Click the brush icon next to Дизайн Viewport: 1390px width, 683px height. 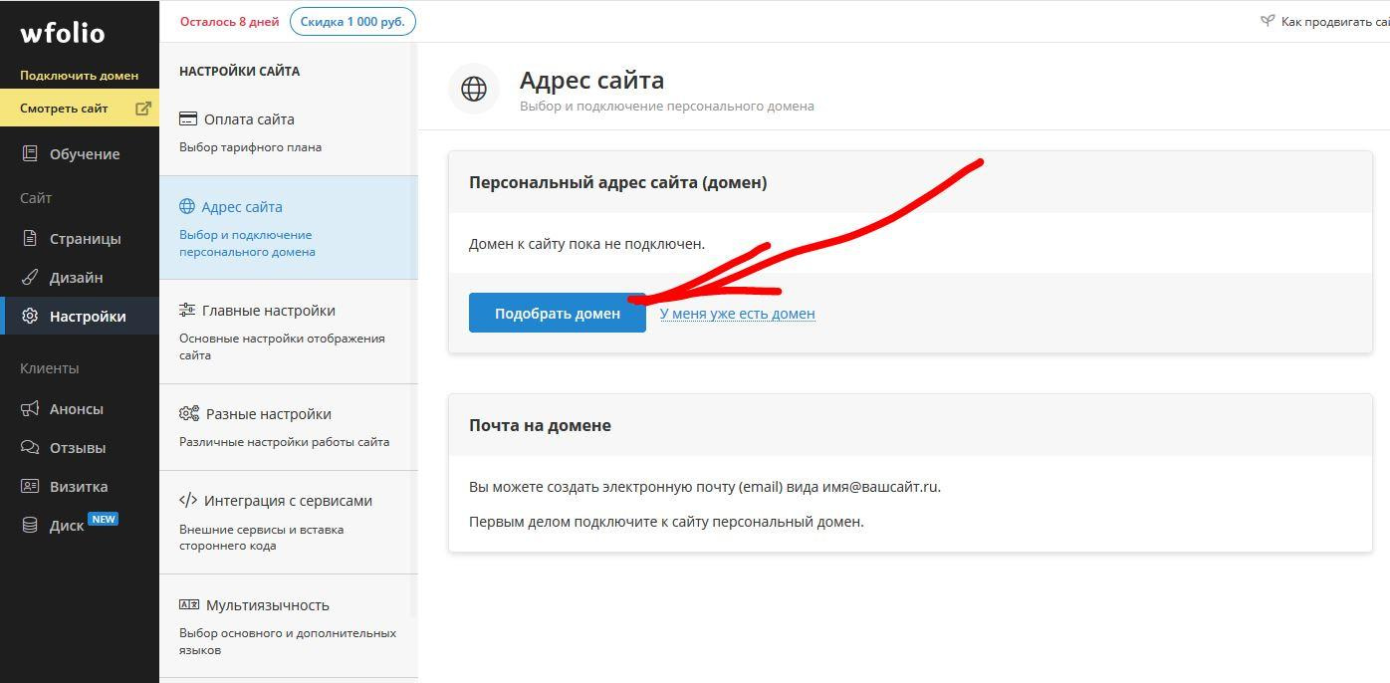(x=30, y=278)
